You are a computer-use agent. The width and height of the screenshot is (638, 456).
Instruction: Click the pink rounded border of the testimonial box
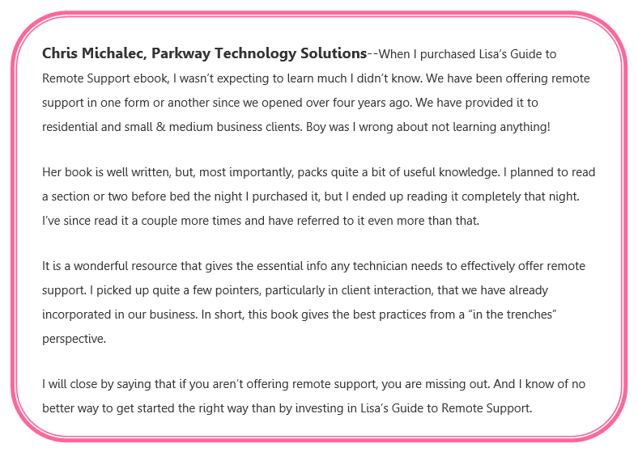[x=13, y=226]
